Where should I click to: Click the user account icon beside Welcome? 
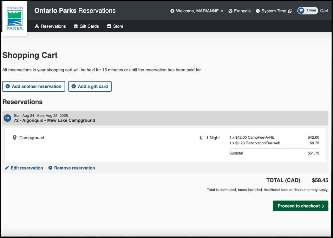172,11
